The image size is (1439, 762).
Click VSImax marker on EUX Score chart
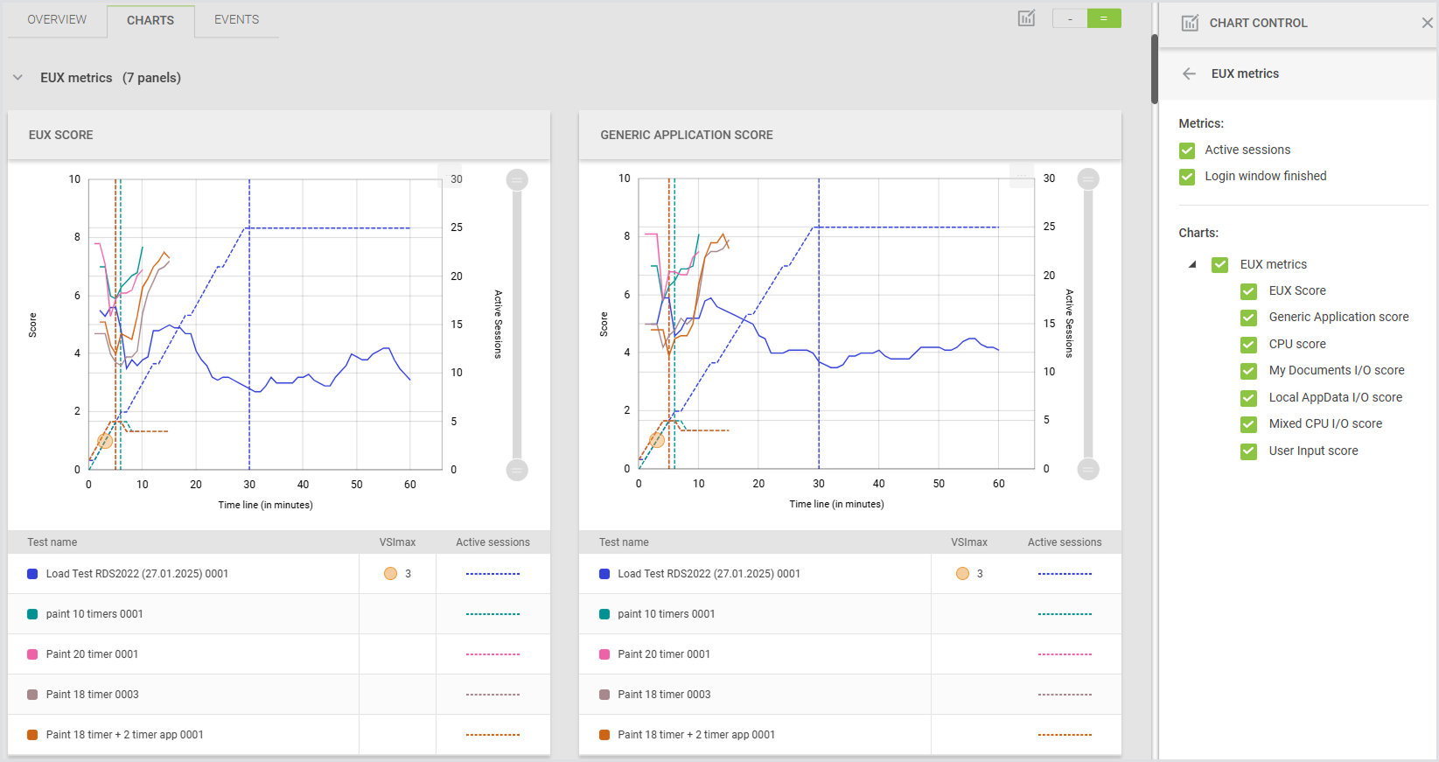coord(105,441)
